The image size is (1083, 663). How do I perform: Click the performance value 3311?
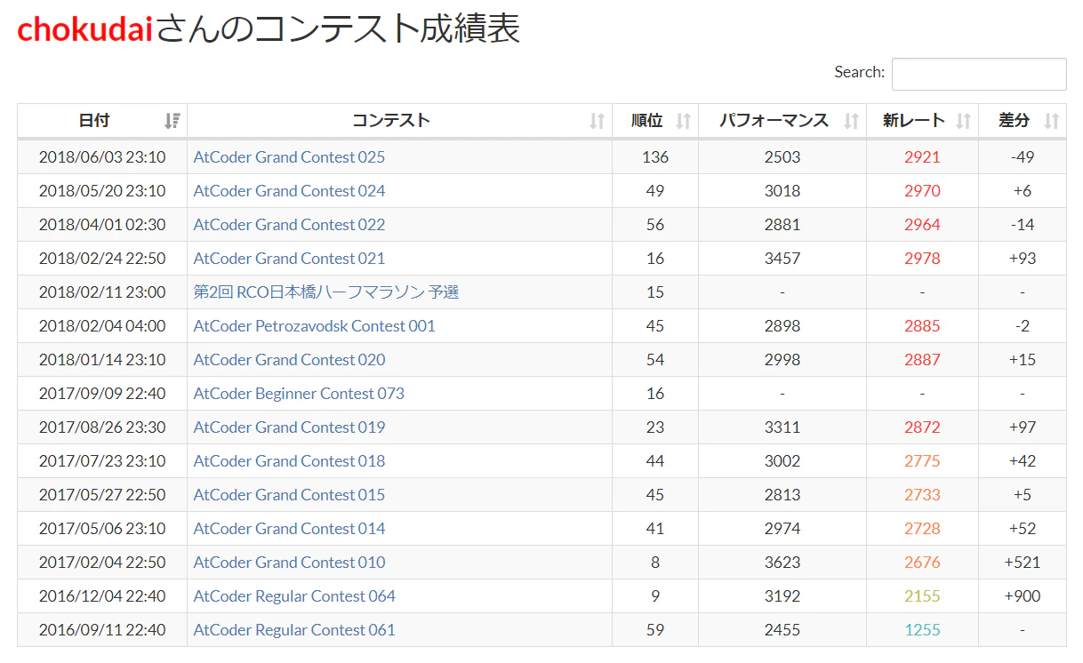782,427
